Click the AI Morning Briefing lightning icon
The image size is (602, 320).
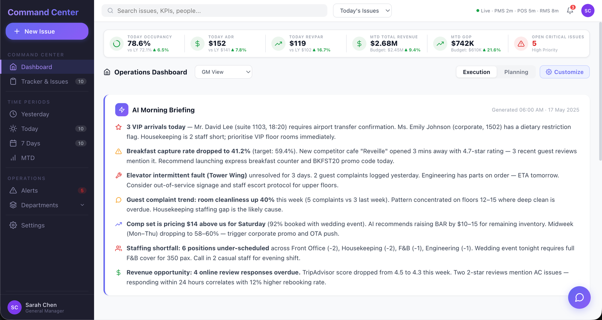122,110
